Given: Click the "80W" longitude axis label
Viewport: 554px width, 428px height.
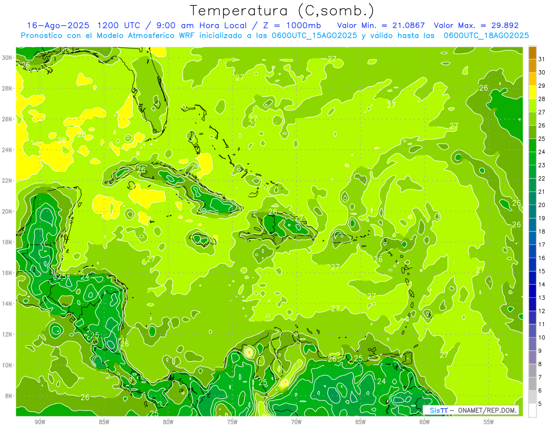Looking at the screenshot, I should point(168,422).
